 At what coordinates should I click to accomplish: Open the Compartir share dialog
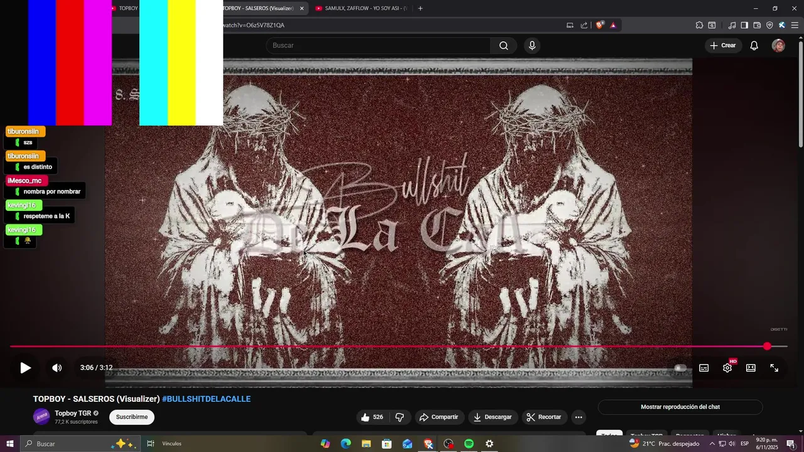click(x=438, y=417)
